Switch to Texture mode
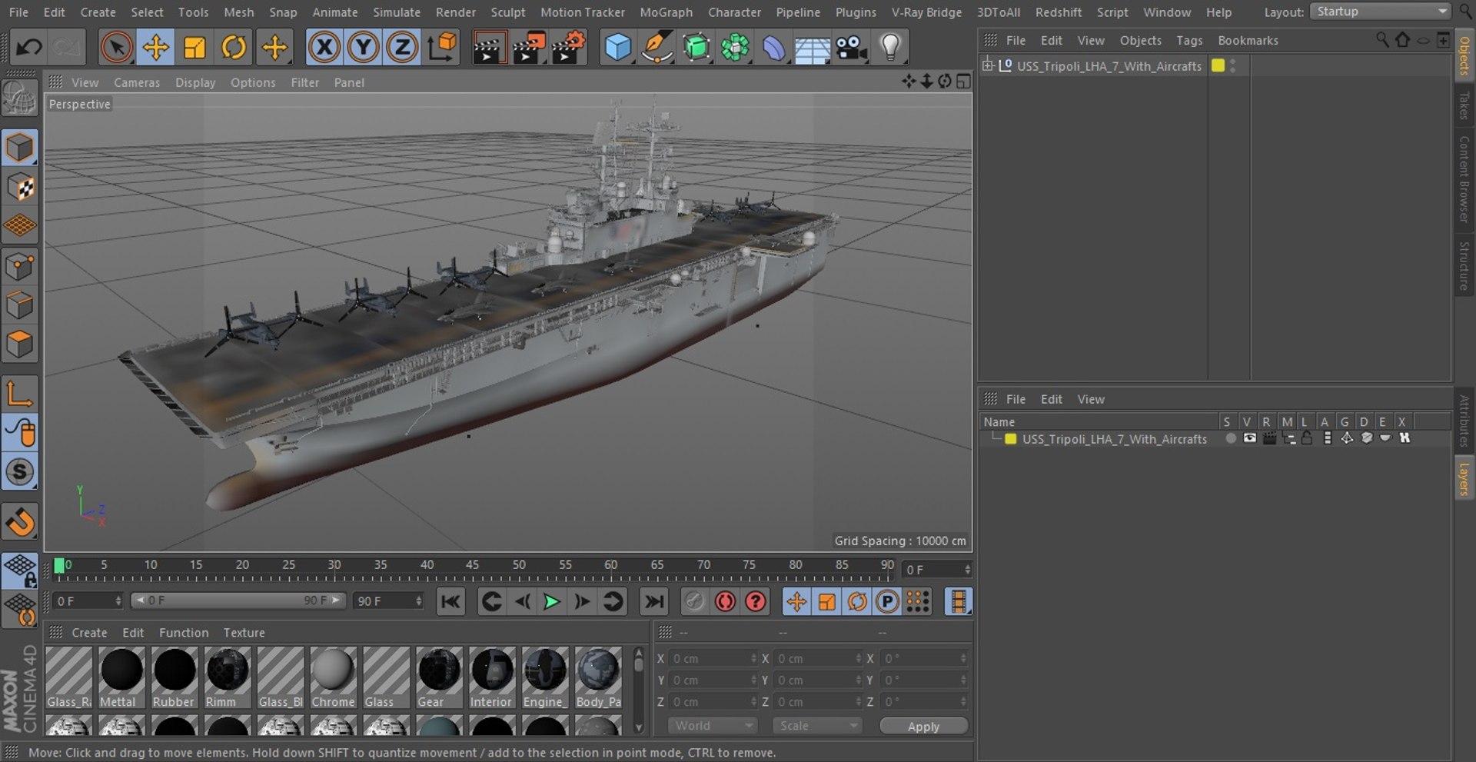 point(20,187)
